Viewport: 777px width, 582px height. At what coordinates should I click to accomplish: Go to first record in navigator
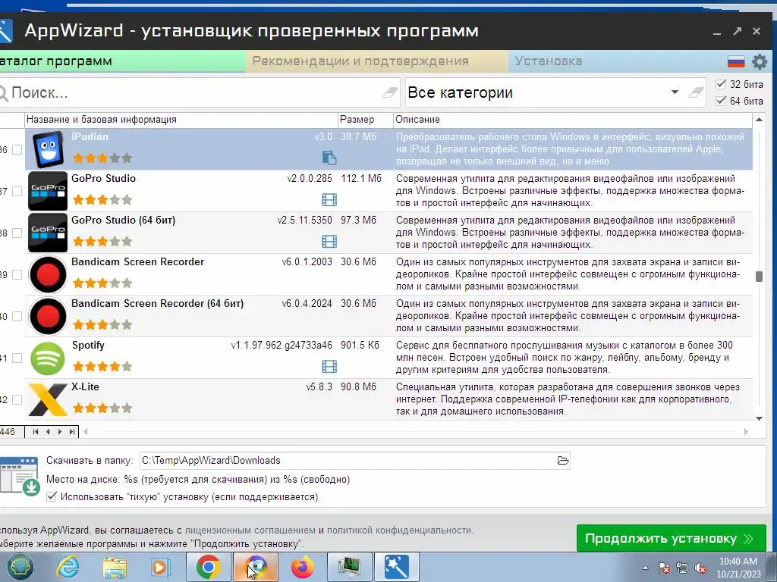pyautogui.click(x=35, y=431)
